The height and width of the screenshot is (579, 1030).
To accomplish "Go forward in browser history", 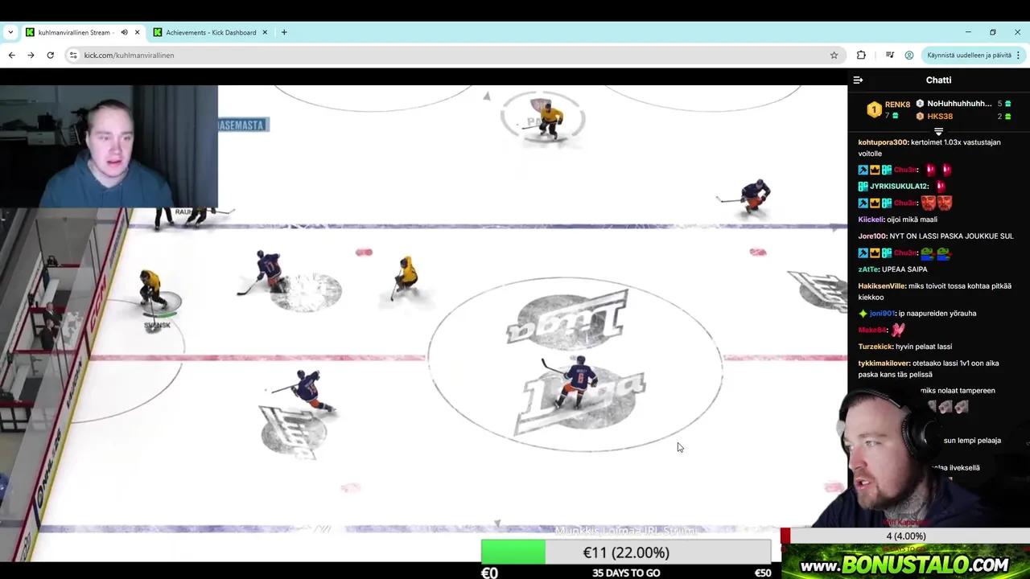I will (31, 55).
